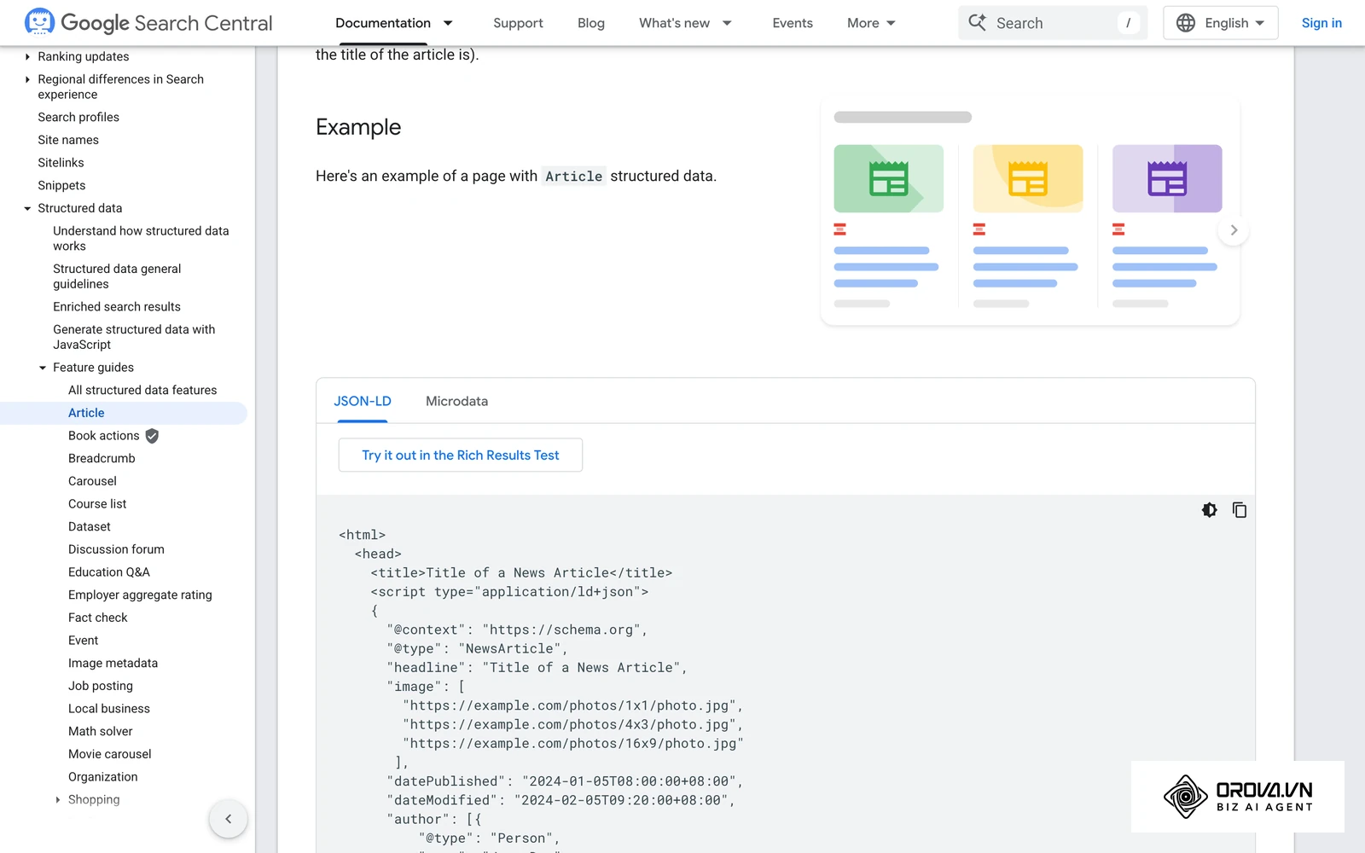This screenshot has width=1365, height=853.
Task: Open Book actions guide
Action: pyautogui.click(x=103, y=436)
